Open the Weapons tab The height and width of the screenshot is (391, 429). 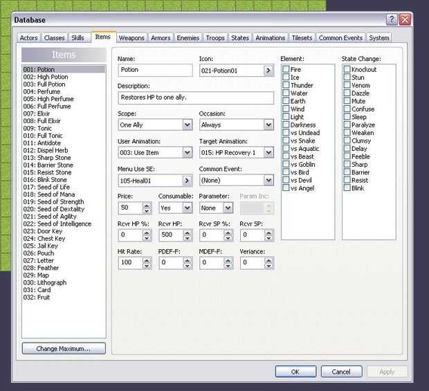[x=131, y=38]
